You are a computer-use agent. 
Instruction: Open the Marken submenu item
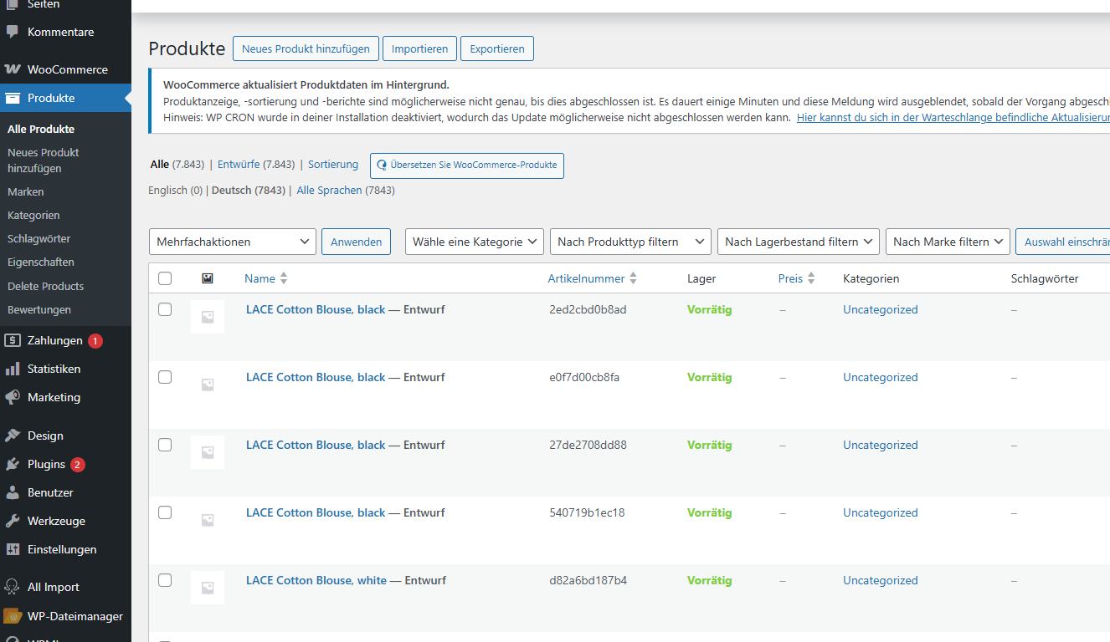pyautogui.click(x=26, y=191)
